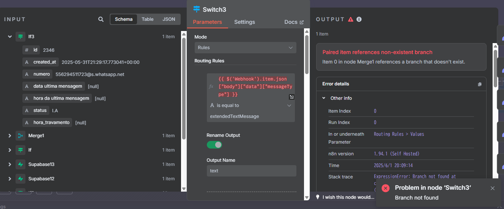Switch to the Schema view

124,19
